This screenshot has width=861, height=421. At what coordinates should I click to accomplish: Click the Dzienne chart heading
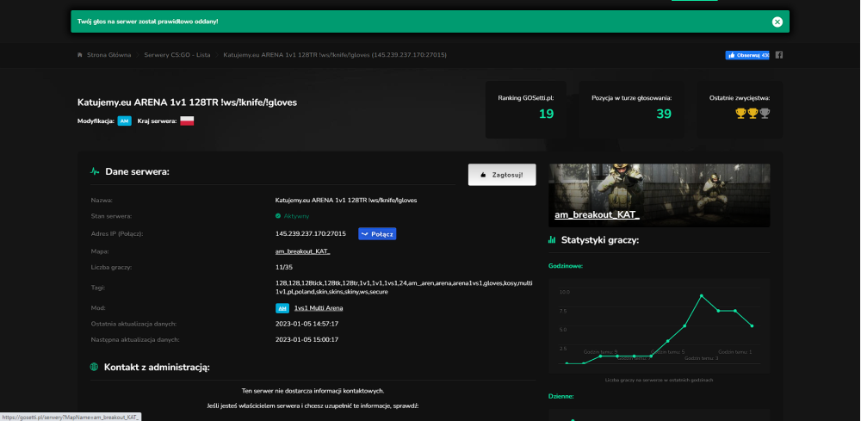tap(561, 396)
